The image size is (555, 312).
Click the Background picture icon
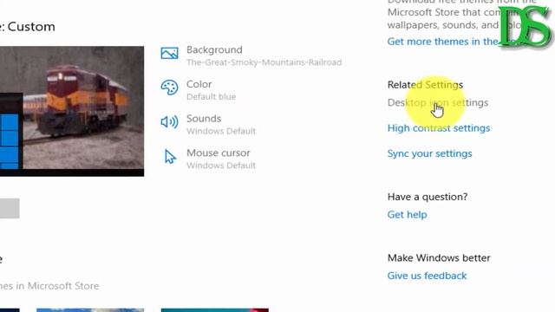pyautogui.click(x=170, y=54)
